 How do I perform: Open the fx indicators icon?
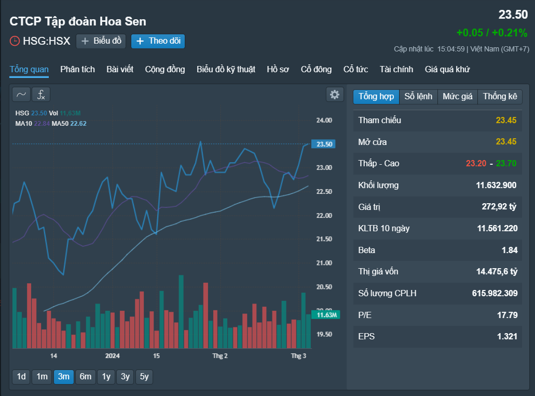41,95
